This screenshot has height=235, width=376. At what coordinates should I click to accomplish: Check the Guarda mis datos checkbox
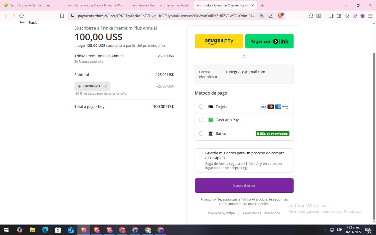(200, 153)
